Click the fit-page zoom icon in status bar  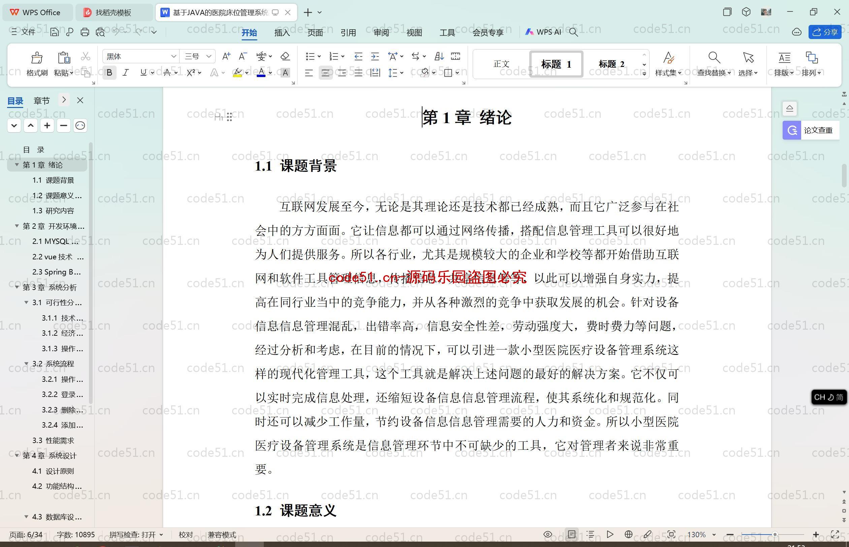(671, 534)
